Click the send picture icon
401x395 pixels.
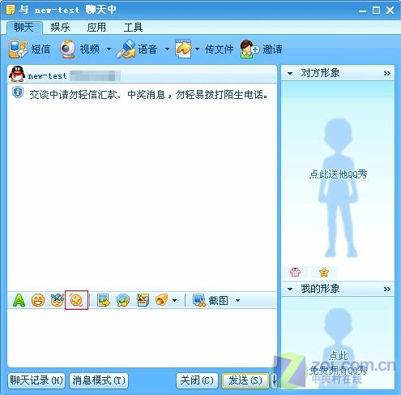coord(104,300)
